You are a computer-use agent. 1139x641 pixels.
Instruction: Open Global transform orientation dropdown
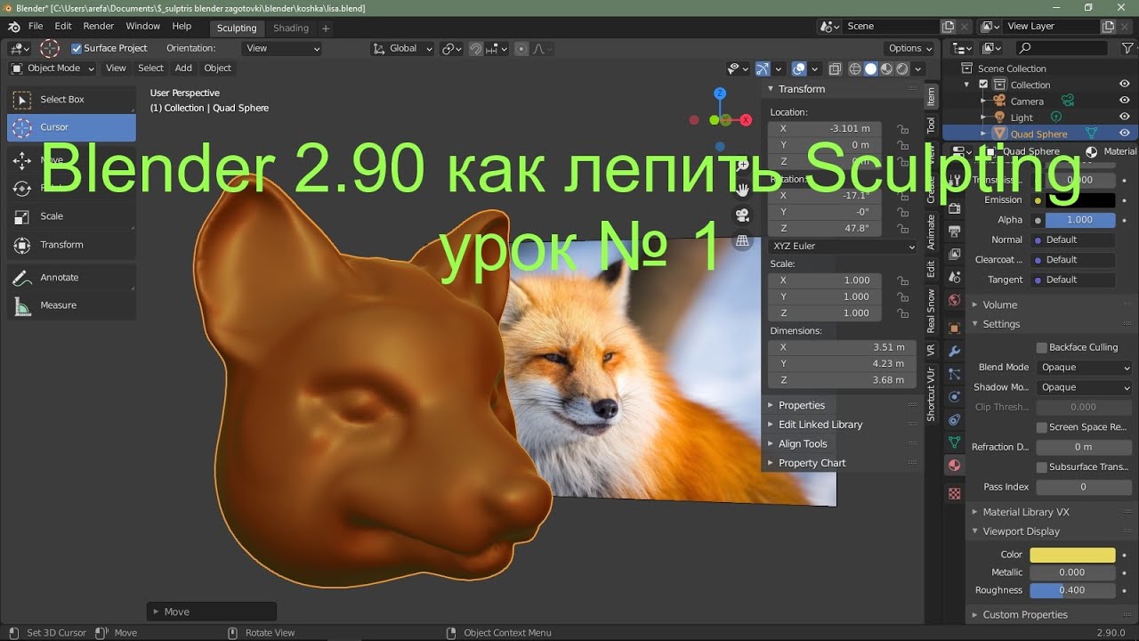(403, 48)
